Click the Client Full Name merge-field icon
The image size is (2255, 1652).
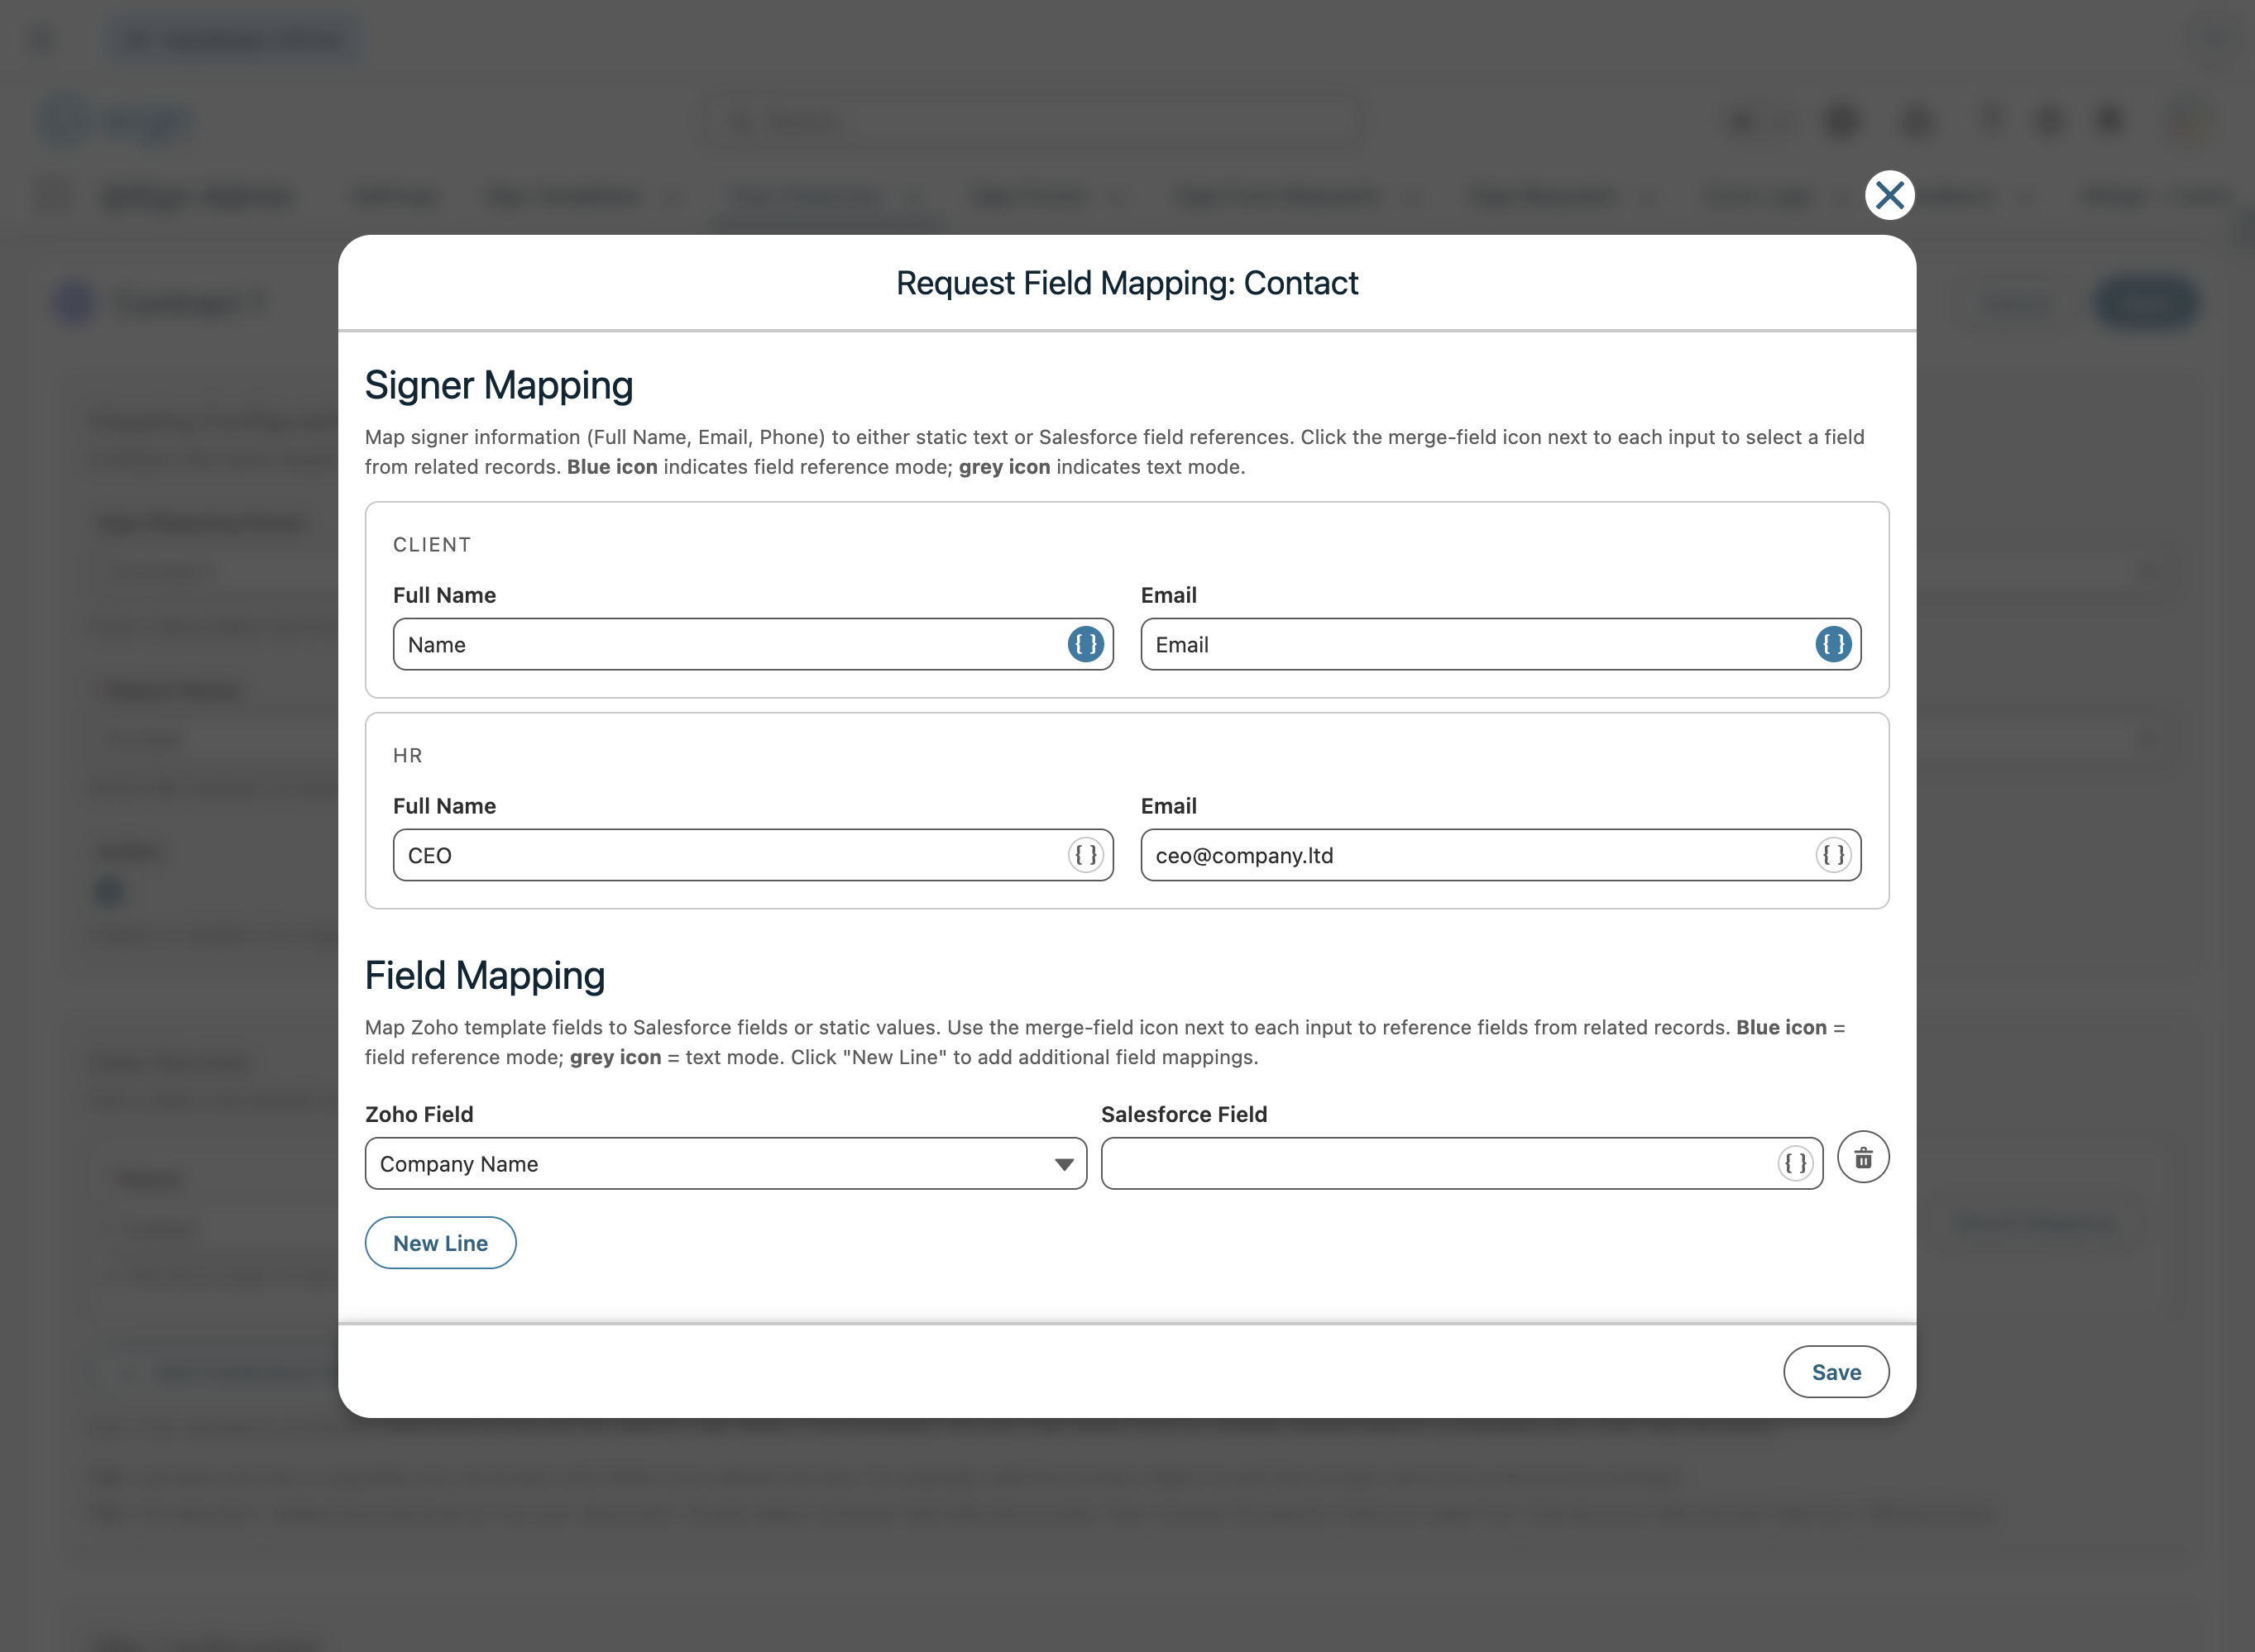1084,644
